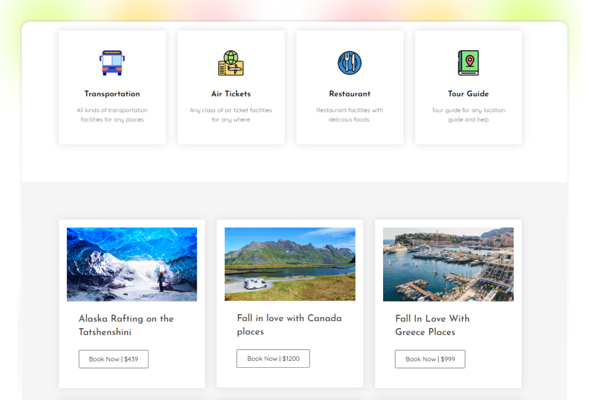Click the Transportation card description text
The width and height of the screenshot is (589, 400).
(x=112, y=115)
